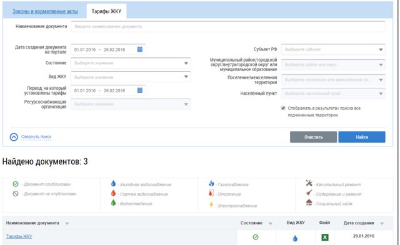This screenshot has width=400, height=245.
Task: Open the Вид ЖКУ dropdown
Action: coord(131,77)
